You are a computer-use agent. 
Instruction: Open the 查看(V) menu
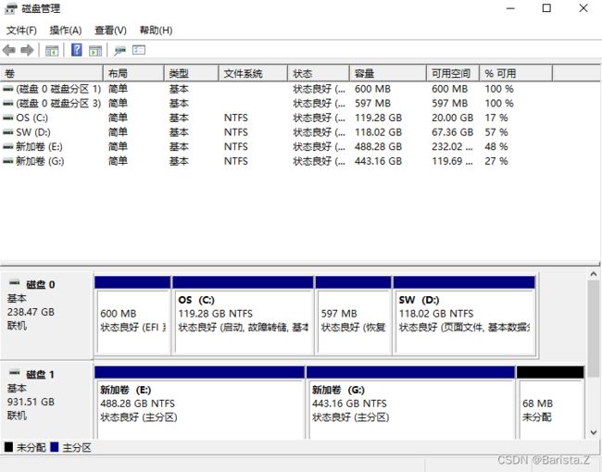pos(110,31)
